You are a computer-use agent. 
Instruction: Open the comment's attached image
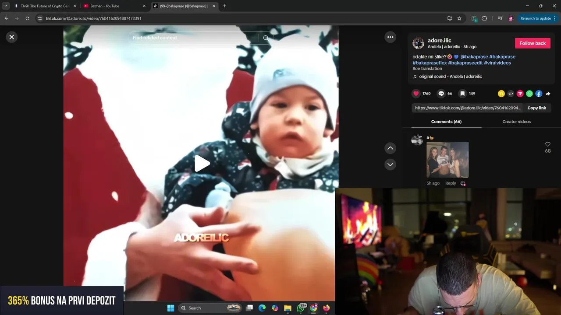(447, 160)
